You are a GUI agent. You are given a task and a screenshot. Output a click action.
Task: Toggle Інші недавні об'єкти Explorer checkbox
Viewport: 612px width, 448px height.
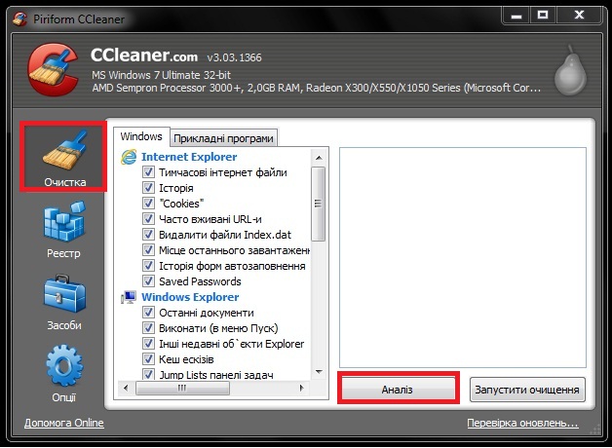click(148, 344)
